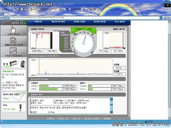171x128 pixels.
Task: Open the 벤치비 소개 footer link
Action: (x=63, y=118)
